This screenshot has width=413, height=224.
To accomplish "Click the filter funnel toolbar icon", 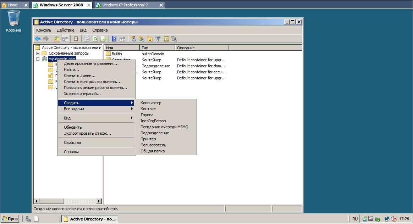I will point(158,39).
